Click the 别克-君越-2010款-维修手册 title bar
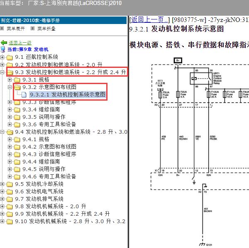The height and width of the screenshot is (248, 249). tap(63, 20)
